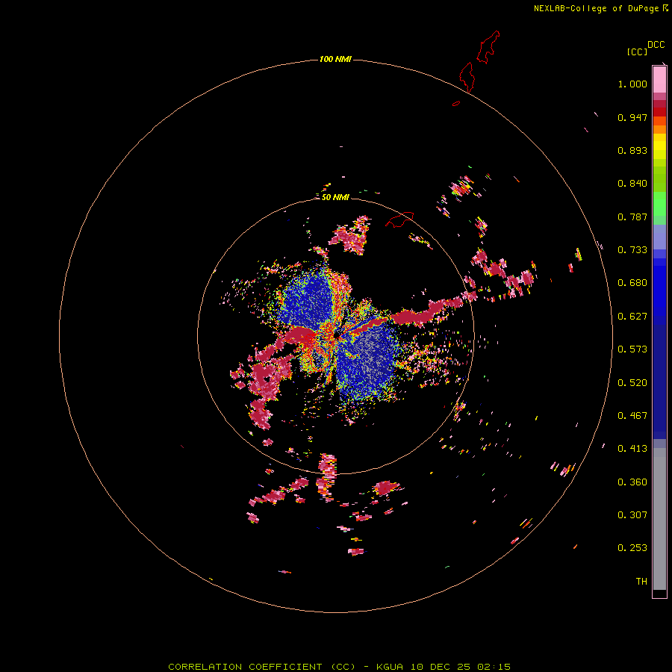The image size is (672, 672).
Task: Click the 0.893 legend value
Action: pyautogui.click(x=632, y=150)
